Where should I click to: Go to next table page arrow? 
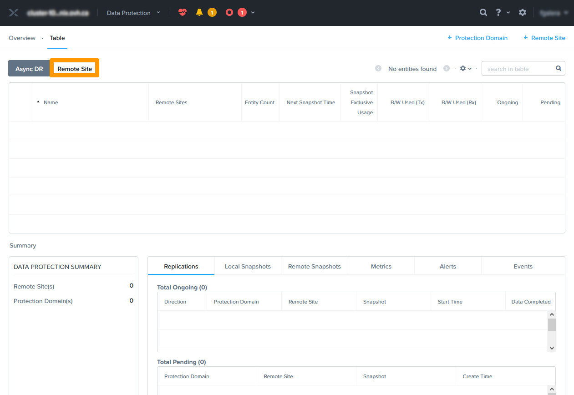click(447, 69)
